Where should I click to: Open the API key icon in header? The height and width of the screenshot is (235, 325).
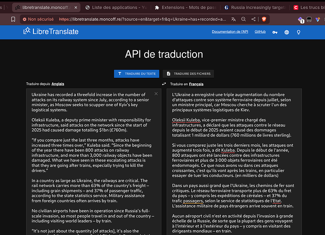[275, 32]
